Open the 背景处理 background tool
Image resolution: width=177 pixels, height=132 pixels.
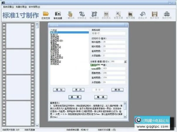[x=118, y=15]
